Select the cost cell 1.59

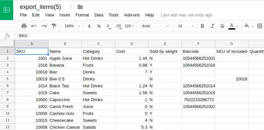click(132, 93)
